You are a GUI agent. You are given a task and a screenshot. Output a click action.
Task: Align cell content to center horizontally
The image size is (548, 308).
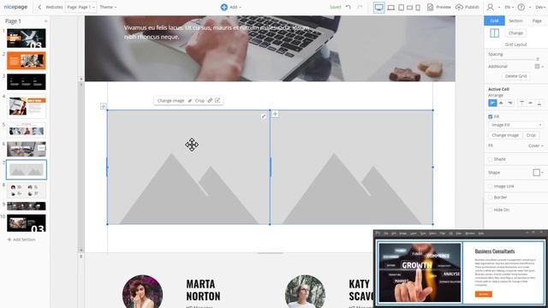point(501,103)
